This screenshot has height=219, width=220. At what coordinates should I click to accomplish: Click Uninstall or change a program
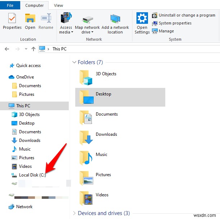point(184,15)
